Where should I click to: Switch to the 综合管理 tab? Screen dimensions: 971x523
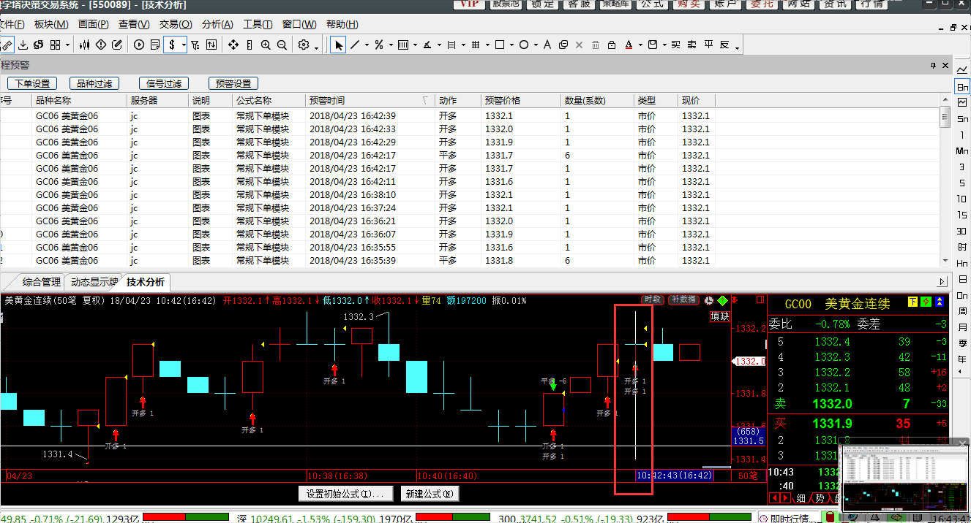41,282
